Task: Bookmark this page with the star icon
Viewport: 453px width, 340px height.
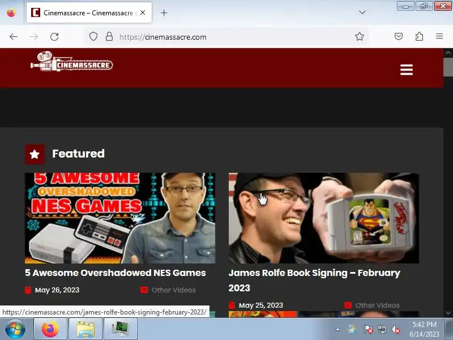Action: click(x=359, y=36)
